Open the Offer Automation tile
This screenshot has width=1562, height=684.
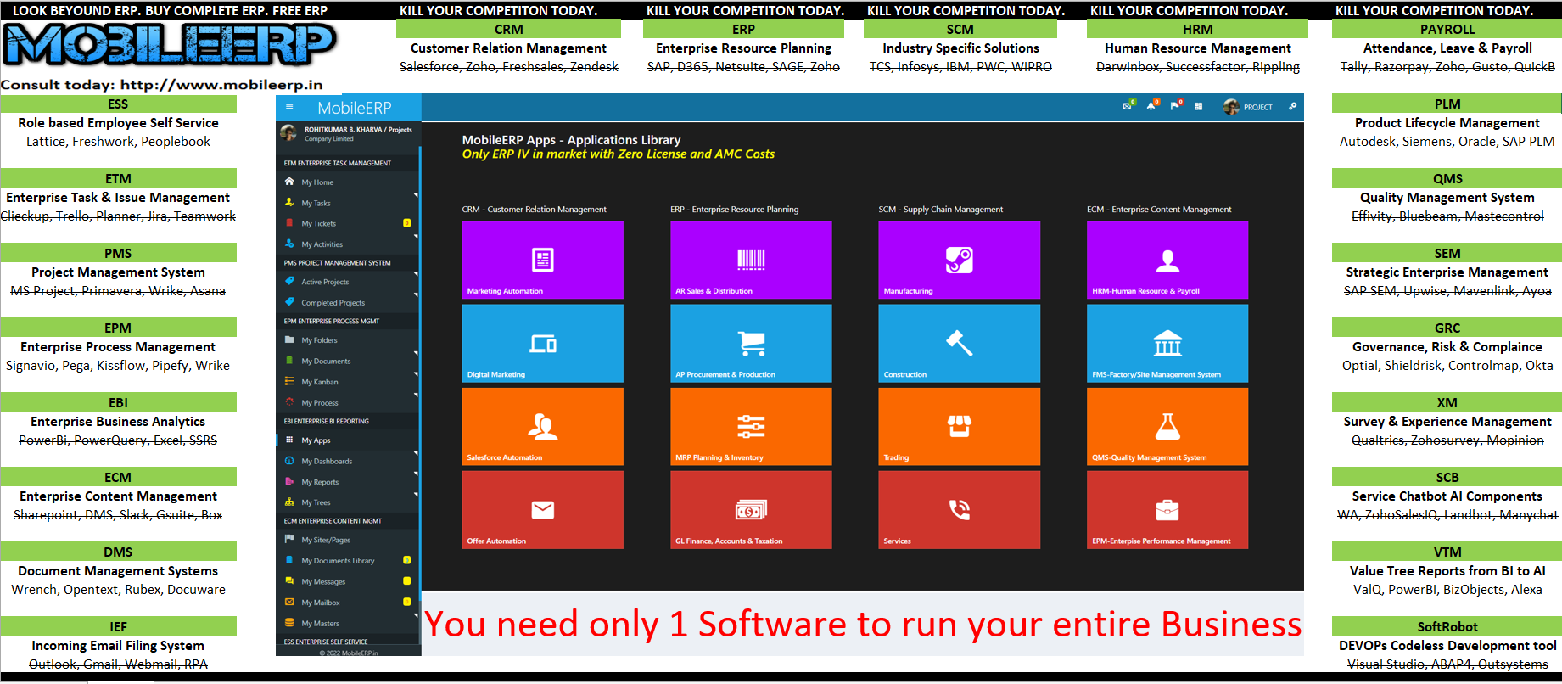coord(543,509)
